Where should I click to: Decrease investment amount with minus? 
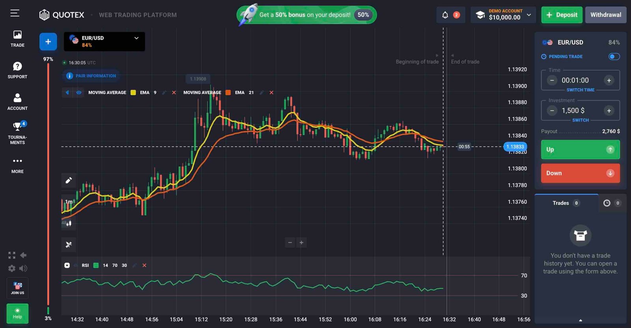tap(552, 111)
